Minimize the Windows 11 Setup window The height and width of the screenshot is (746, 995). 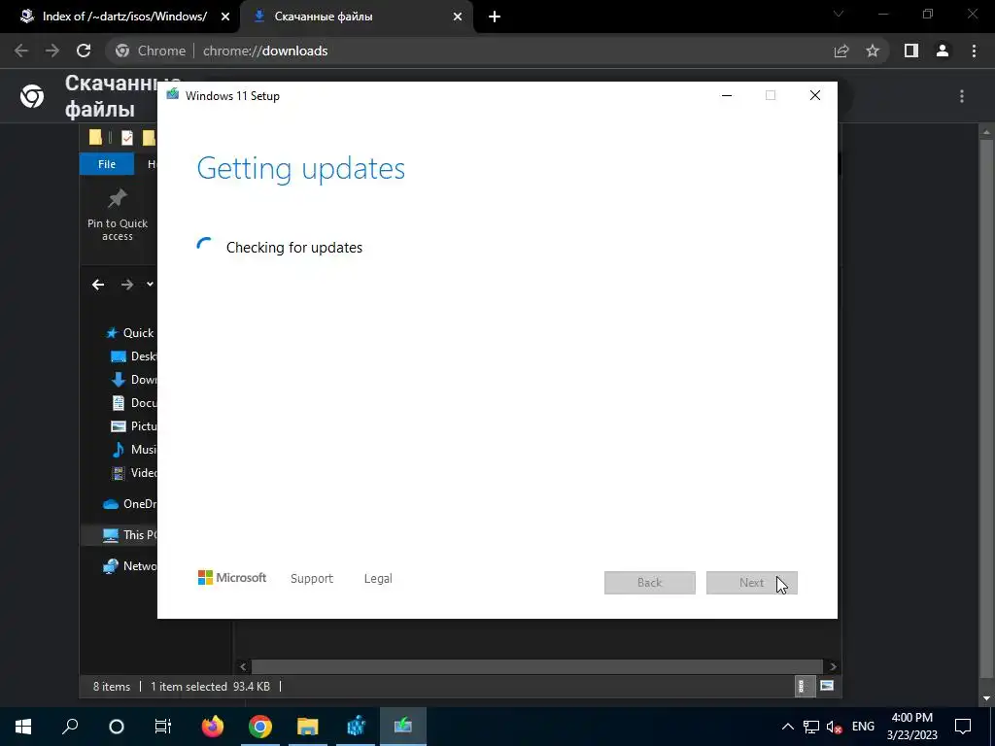tap(727, 95)
